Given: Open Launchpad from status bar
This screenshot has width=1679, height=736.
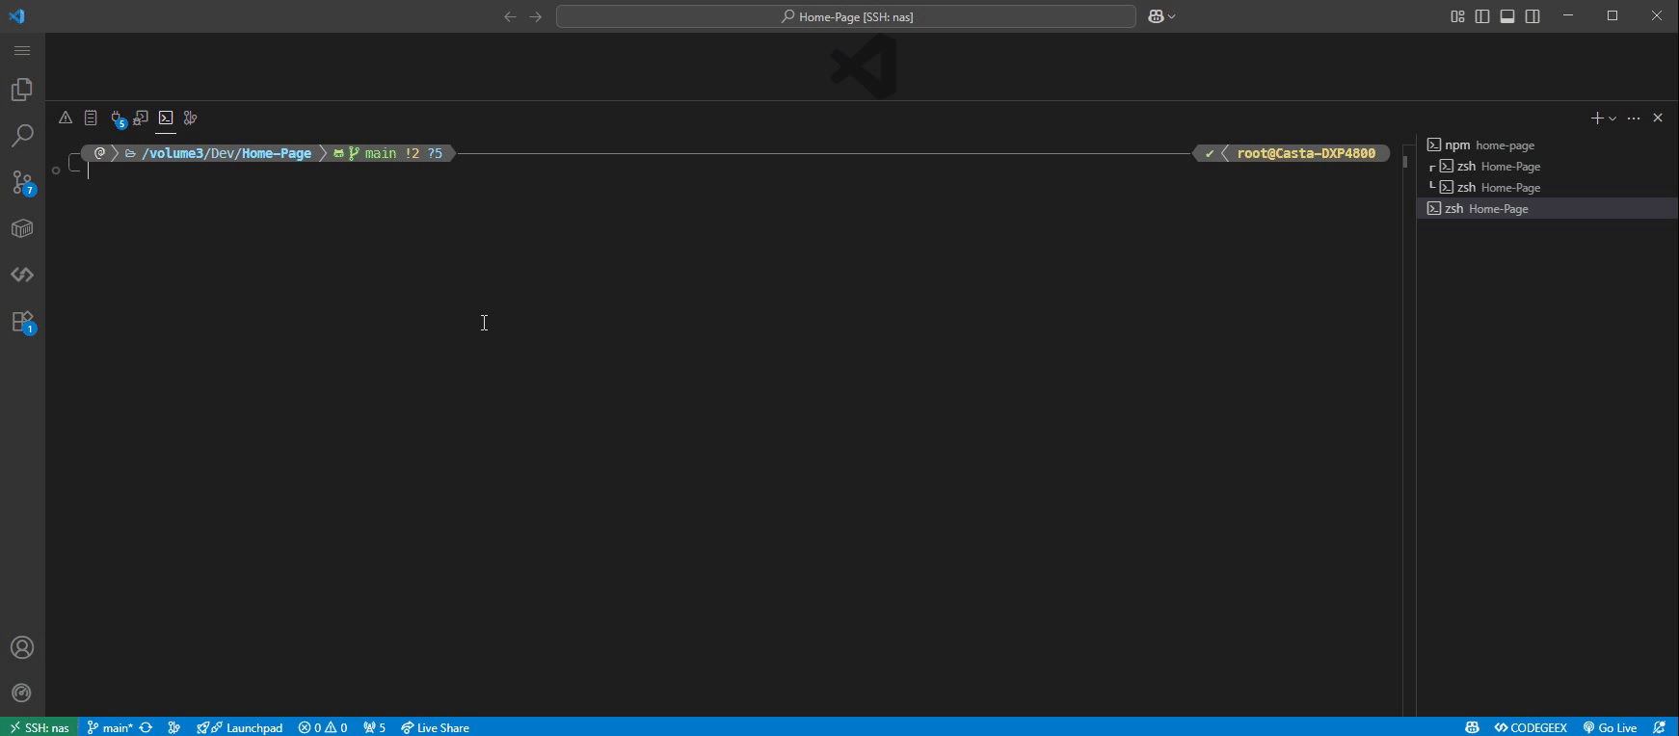Looking at the screenshot, I should coord(240,727).
